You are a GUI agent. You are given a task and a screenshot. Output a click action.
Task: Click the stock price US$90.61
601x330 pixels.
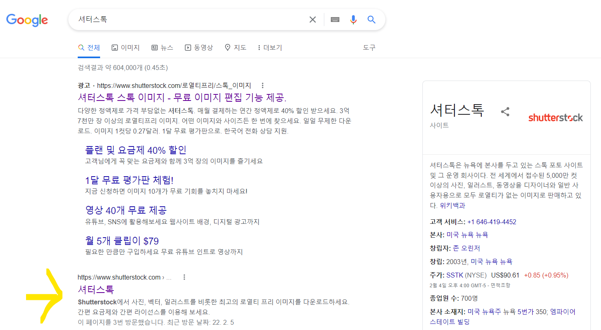click(505, 275)
